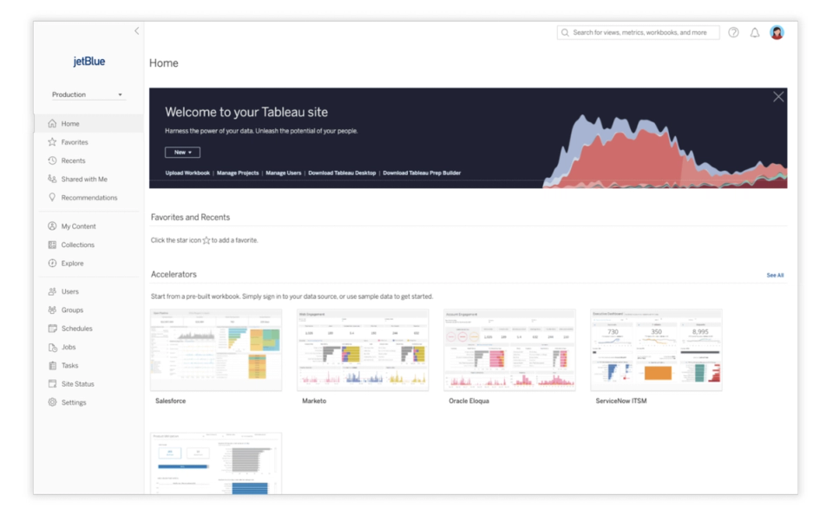Open Collections in the sidebar
Image resolution: width=833 pixels, height=515 pixels.
click(77, 244)
